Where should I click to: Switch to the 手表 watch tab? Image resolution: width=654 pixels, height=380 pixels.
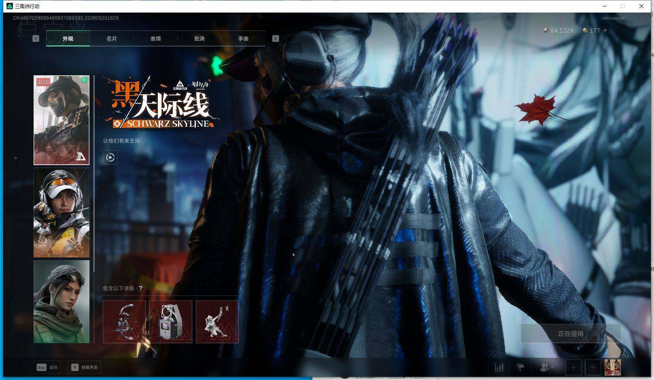(243, 38)
